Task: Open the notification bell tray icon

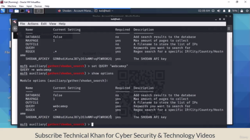Action: (224, 11)
